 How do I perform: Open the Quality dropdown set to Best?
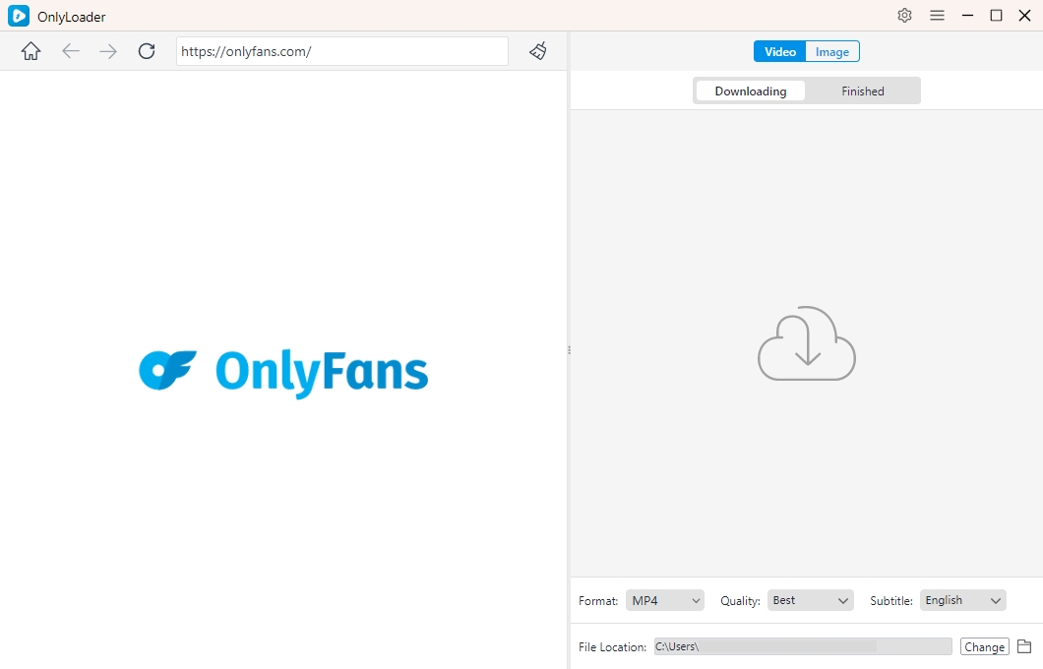click(810, 600)
